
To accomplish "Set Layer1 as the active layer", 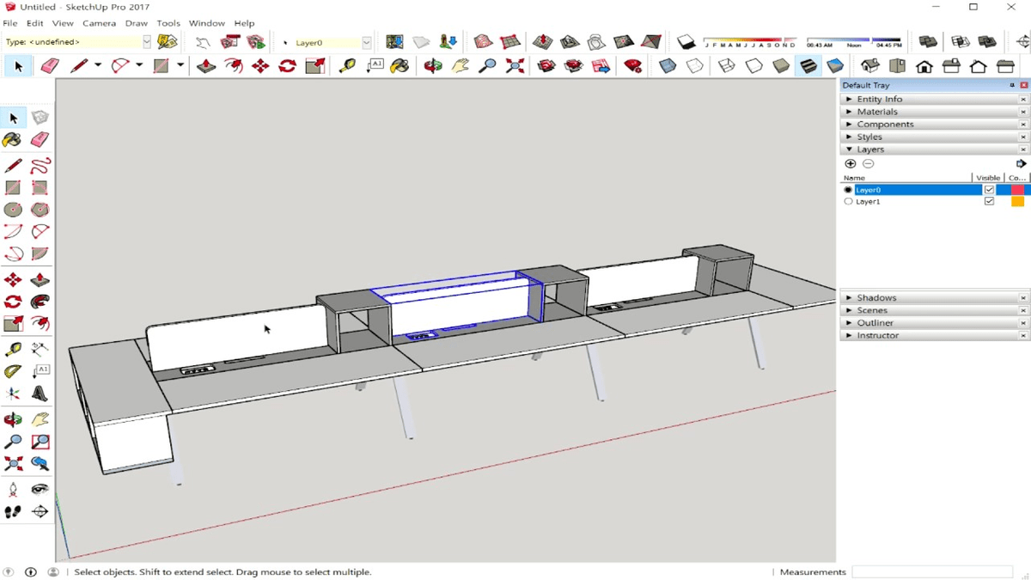I will [x=848, y=201].
